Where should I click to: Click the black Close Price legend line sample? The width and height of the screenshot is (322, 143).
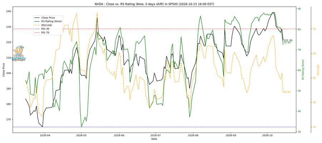pos(37,18)
